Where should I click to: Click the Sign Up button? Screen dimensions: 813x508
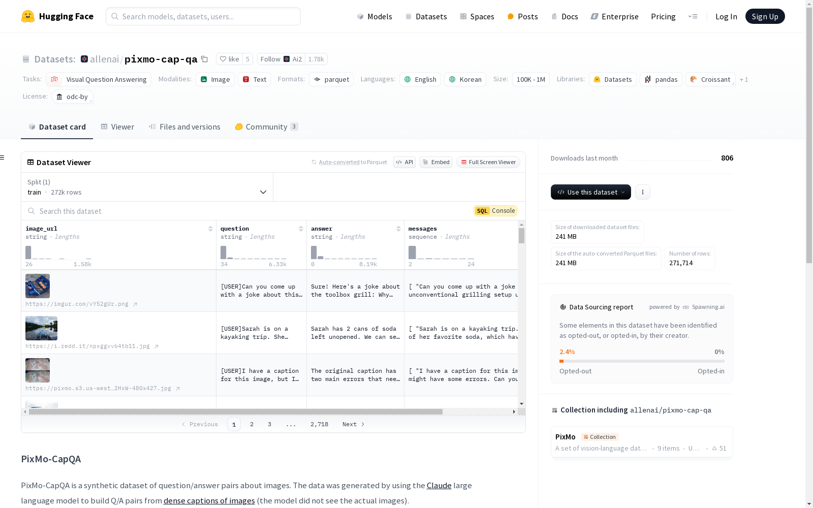(765, 16)
